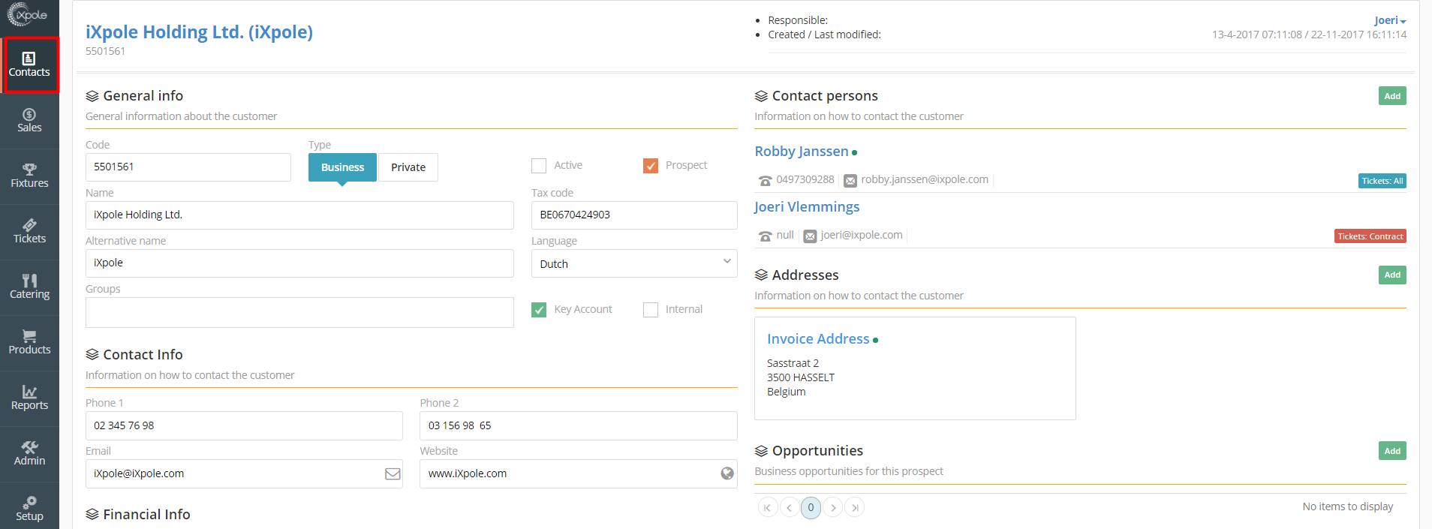The width and height of the screenshot is (1432, 529).
Task: Go to previous Opportunities page
Action: pyautogui.click(x=789, y=508)
